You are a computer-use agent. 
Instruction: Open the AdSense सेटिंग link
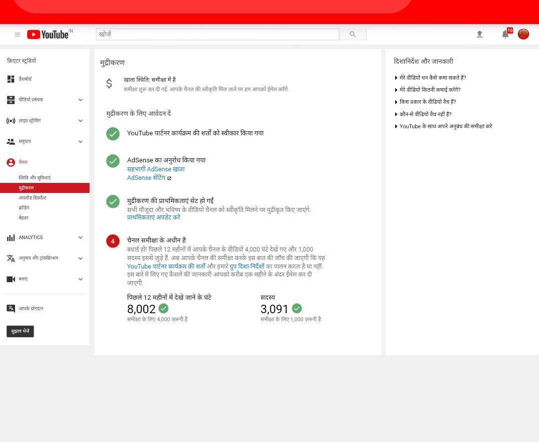point(146,178)
